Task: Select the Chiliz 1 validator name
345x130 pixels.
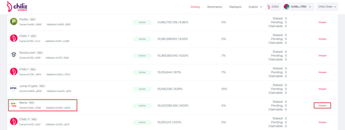Action: tap(24, 69)
